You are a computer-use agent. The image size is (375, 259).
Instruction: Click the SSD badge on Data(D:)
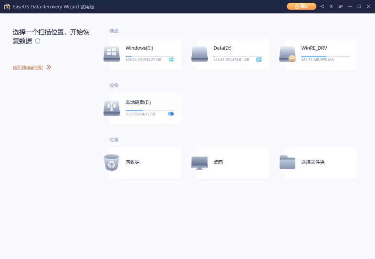click(x=259, y=59)
